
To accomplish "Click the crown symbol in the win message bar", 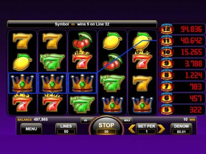I will (x=73, y=24).
